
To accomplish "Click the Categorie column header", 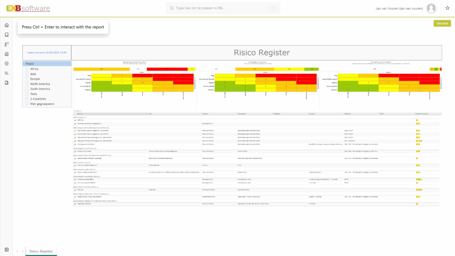I will point(208,114).
